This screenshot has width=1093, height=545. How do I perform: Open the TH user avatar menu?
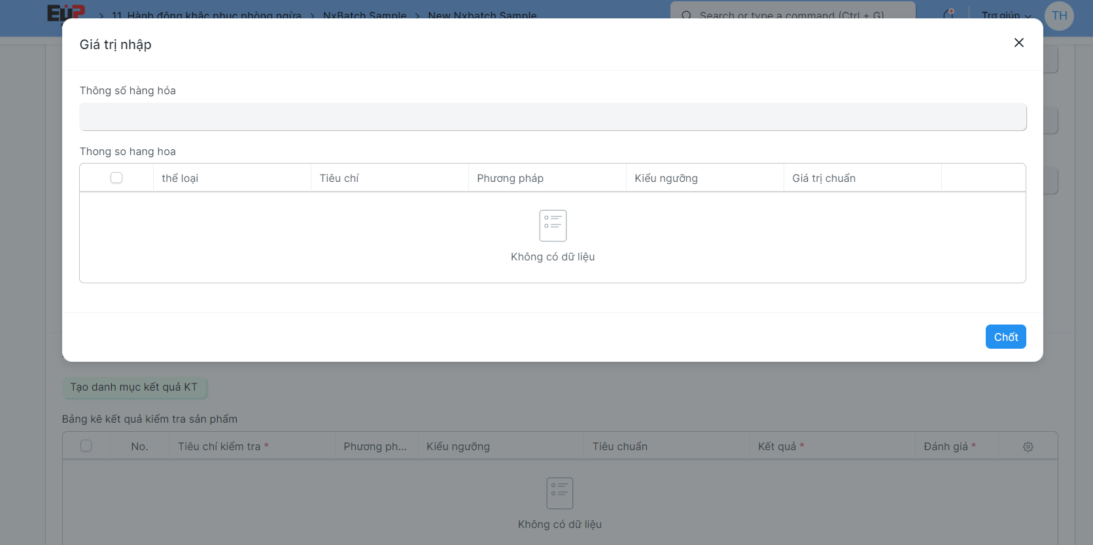coord(1059,16)
